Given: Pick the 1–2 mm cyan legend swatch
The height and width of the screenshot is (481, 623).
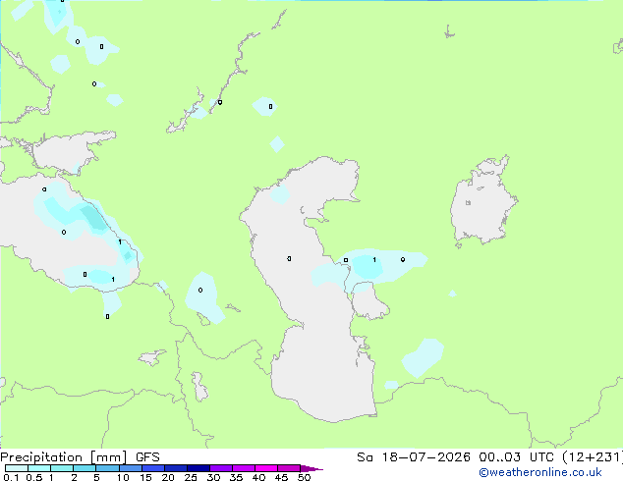Looking at the screenshot, I should point(62,468).
